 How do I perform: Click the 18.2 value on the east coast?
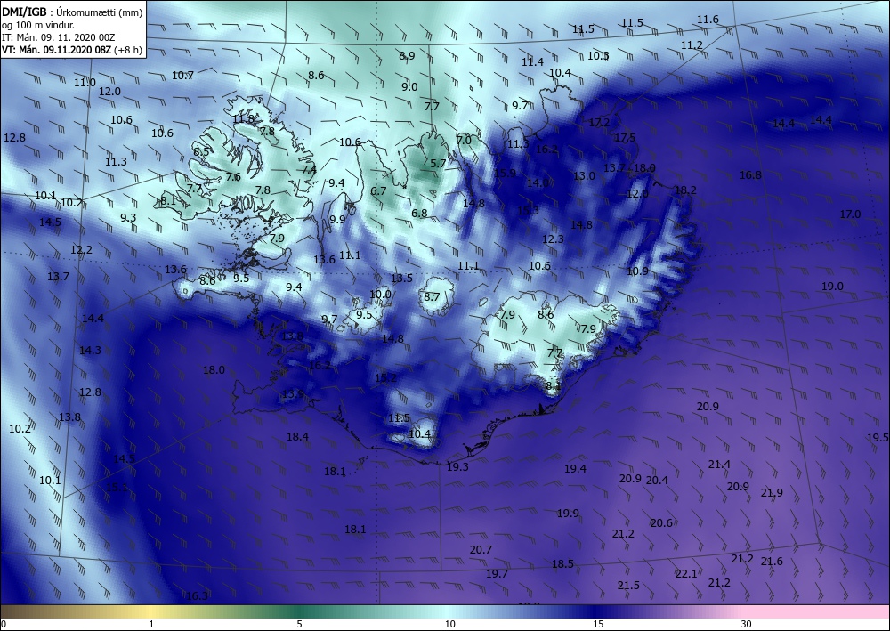click(685, 190)
